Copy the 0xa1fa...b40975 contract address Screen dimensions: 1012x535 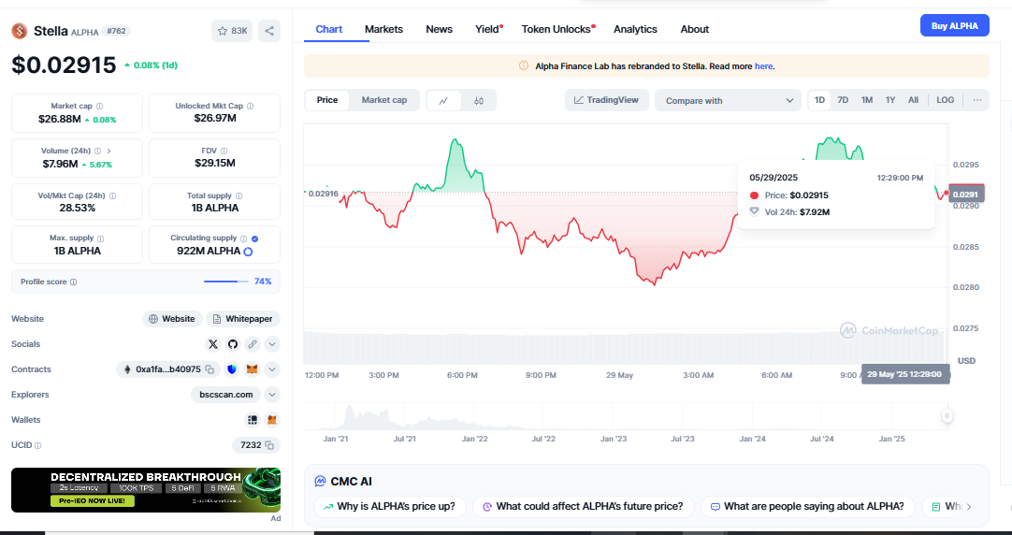point(210,369)
